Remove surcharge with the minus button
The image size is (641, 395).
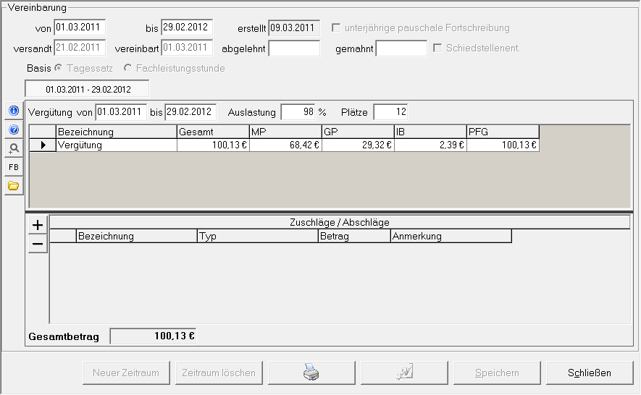[38, 245]
